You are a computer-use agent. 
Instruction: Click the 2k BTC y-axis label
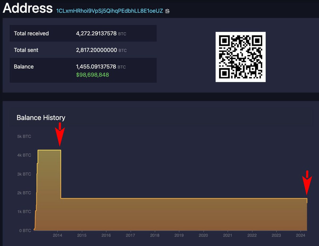pos(24,193)
